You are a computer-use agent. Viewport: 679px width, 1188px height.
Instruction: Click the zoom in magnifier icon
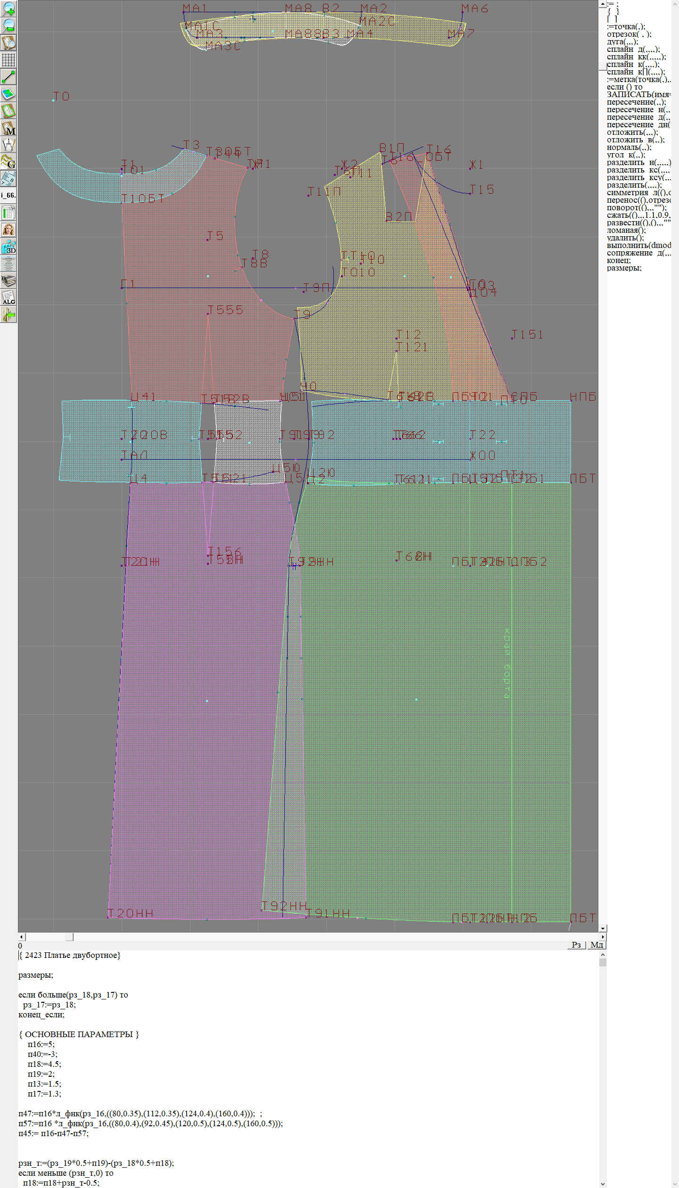(8, 8)
